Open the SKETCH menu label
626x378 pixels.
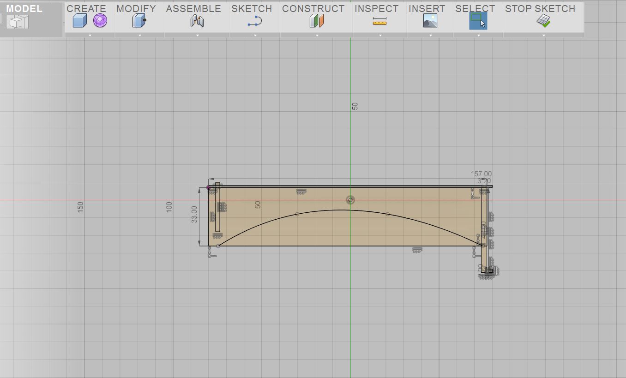252,8
